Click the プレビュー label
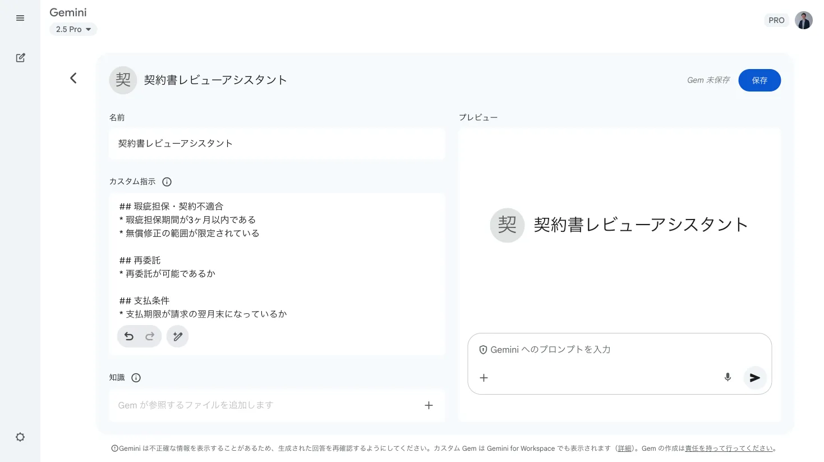 [x=478, y=117]
